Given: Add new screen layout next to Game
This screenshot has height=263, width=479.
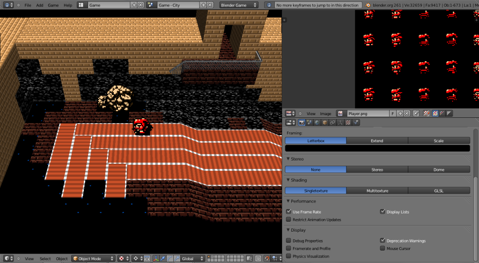Looking at the screenshot, I should coord(134,5).
